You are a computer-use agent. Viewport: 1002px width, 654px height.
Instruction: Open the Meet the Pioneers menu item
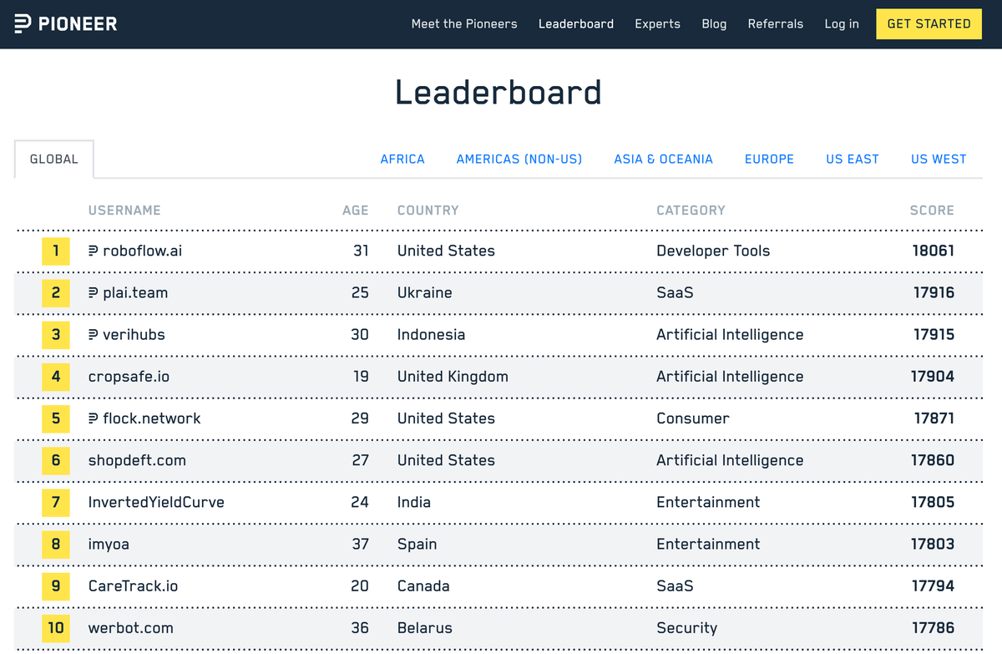pos(464,23)
